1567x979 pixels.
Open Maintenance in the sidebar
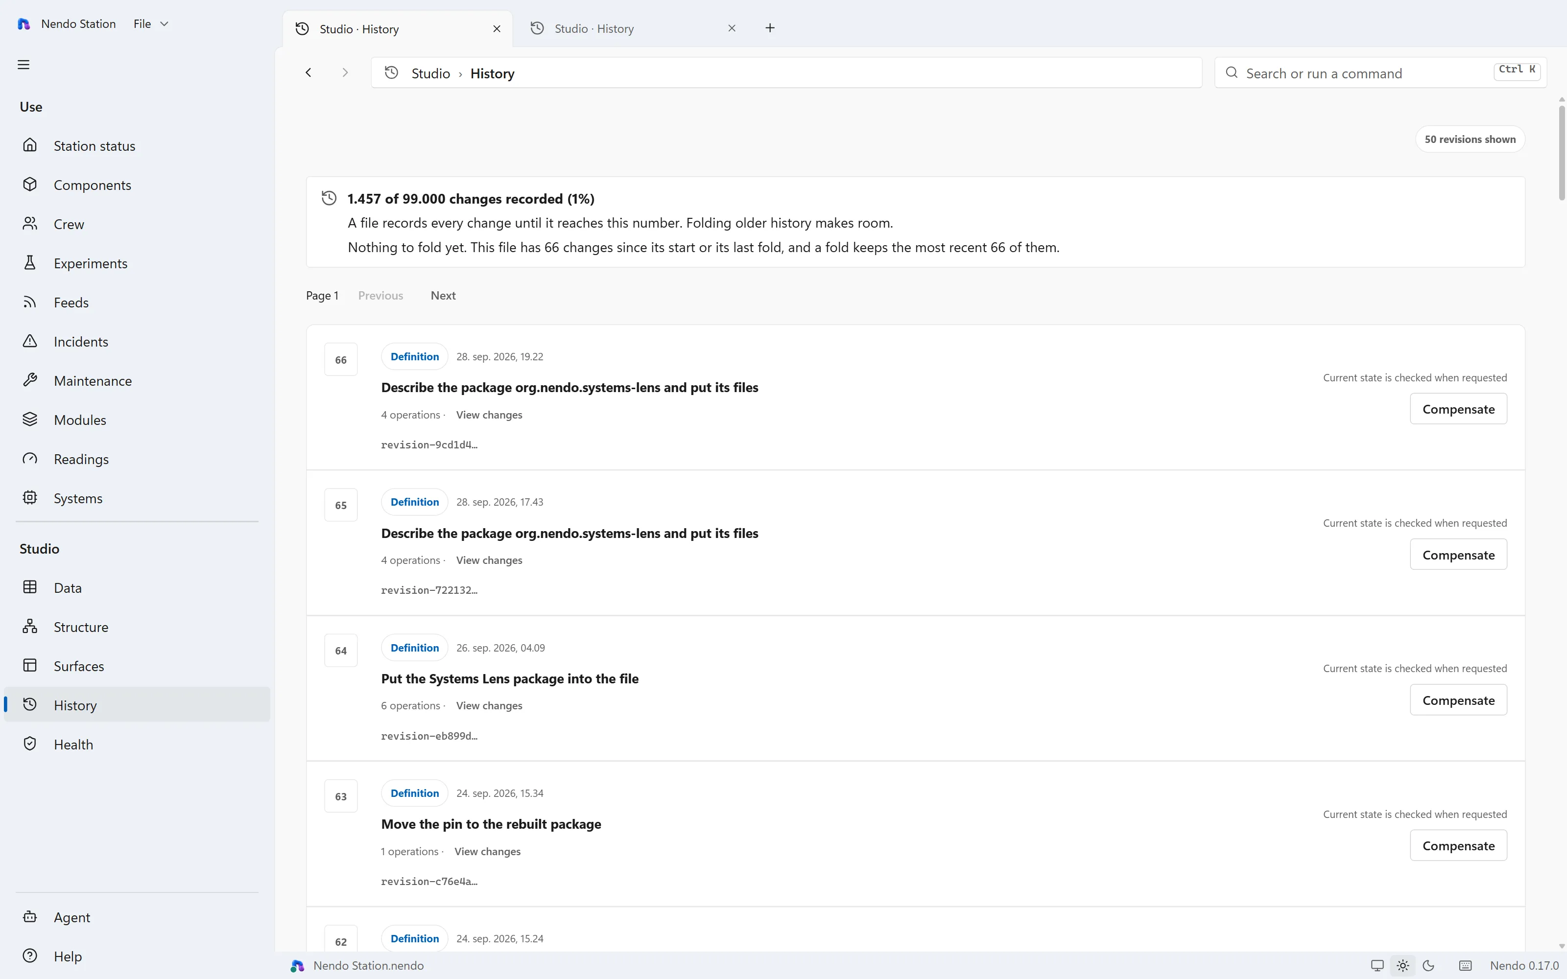[137, 381]
